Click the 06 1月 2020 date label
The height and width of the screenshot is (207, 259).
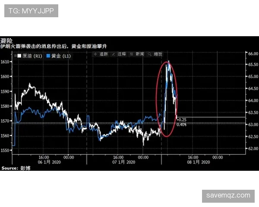click(49, 162)
